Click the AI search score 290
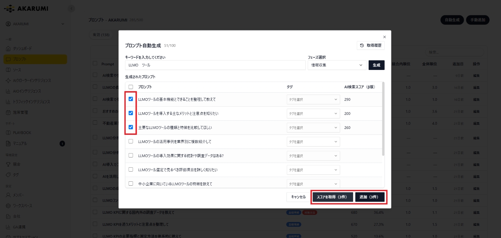Screen dimensions: 501x238 click(348, 99)
